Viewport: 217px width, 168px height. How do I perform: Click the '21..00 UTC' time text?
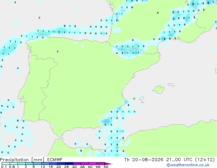(x=179, y=160)
